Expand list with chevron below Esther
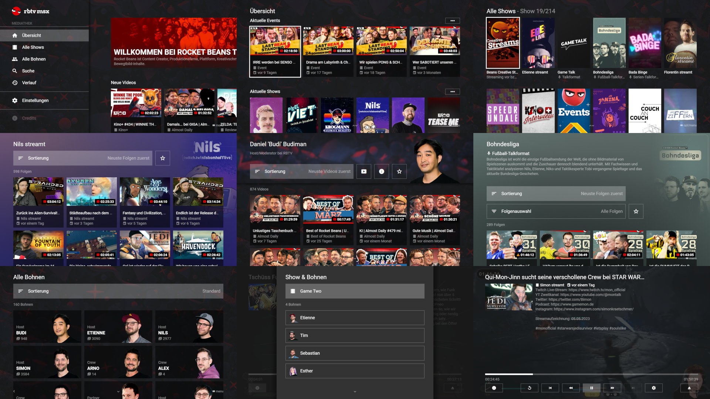 click(x=355, y=392)
